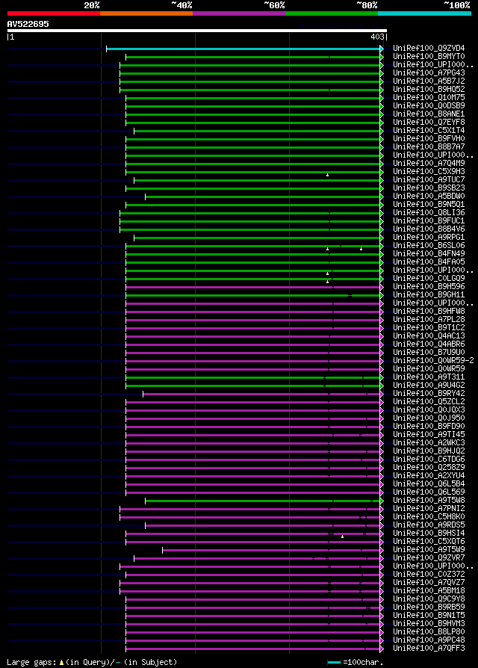Click the purple ~60% legend color bar
The height and width of the screenshot is (668, 478).
[239, 13]
